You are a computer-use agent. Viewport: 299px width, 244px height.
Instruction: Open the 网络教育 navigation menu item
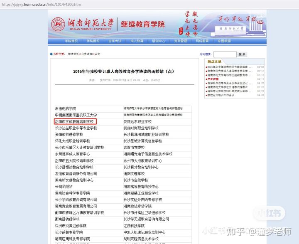[x=202, y=41]
